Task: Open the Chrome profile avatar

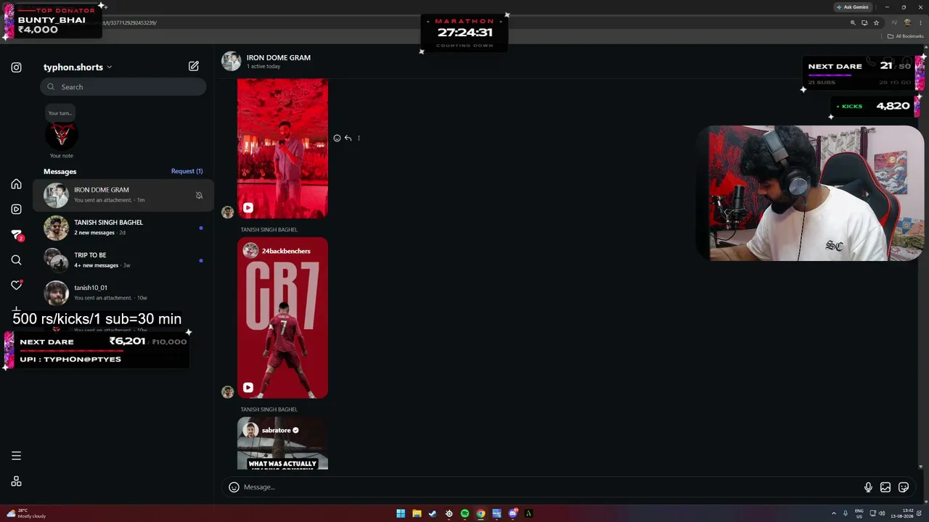Action: (x=907, y=23)
